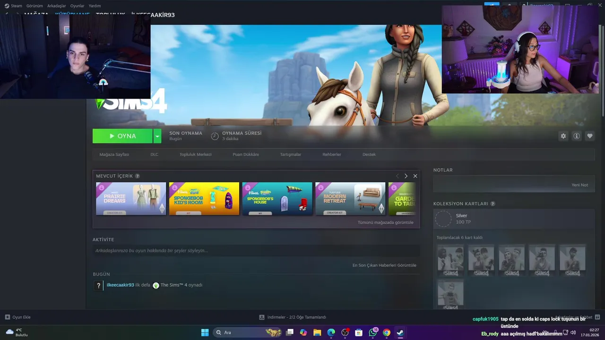The width and height of the screenshot is (605, 340).
Task: Click the help icon next to MEVCUT İÇERİK
Action: pos(138,176)
